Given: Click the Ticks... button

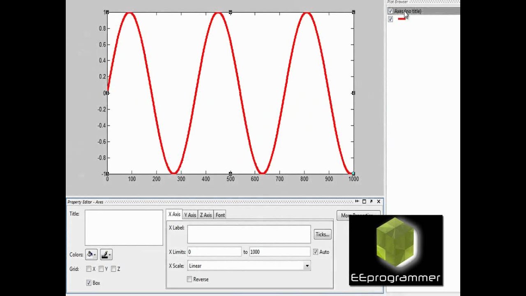Looking at the screenshot, I should [x=323, y=234].
